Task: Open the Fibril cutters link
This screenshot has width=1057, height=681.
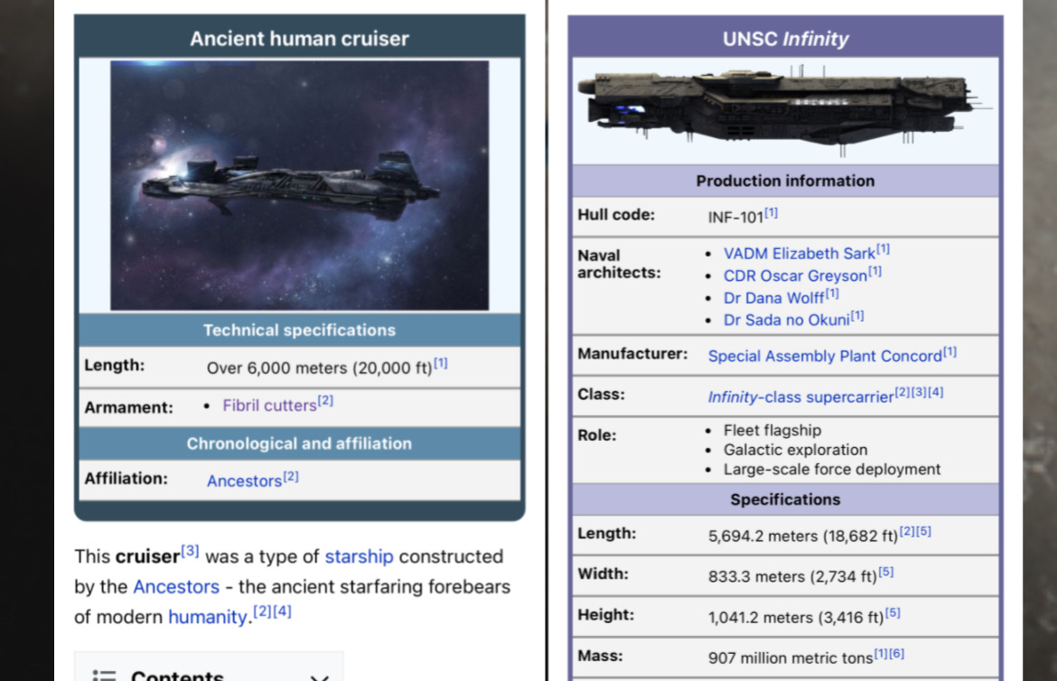Action: click(269, 406)
